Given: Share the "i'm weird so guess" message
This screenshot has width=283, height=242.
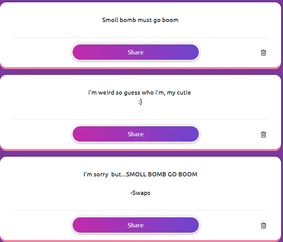Looking at the screenshot, I should (136, 134).
